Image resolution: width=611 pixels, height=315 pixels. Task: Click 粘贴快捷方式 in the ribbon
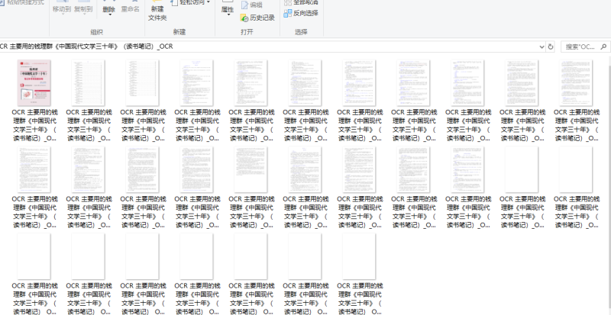coord(23,2)
